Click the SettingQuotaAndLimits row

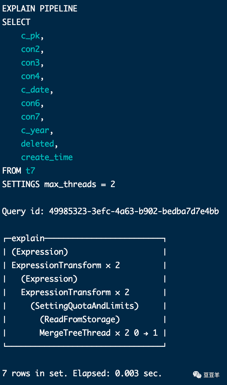[x=85, y=306]
